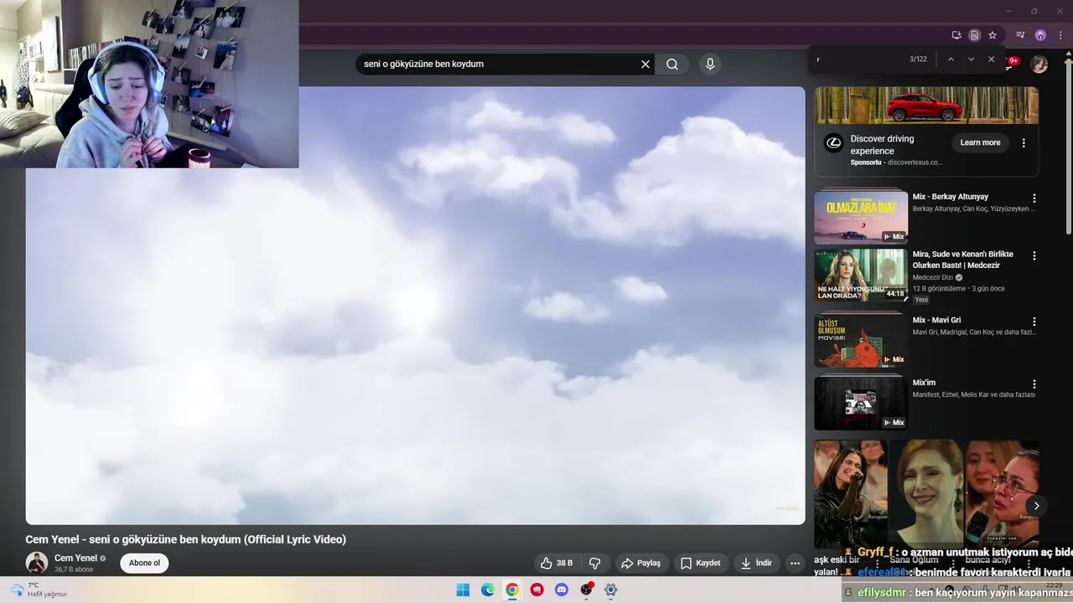
Task: Open Mix - Mavi Gri thumbnail
Action: 861,341
